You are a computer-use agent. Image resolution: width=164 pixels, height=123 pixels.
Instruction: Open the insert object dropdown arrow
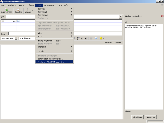coord(98,38)
